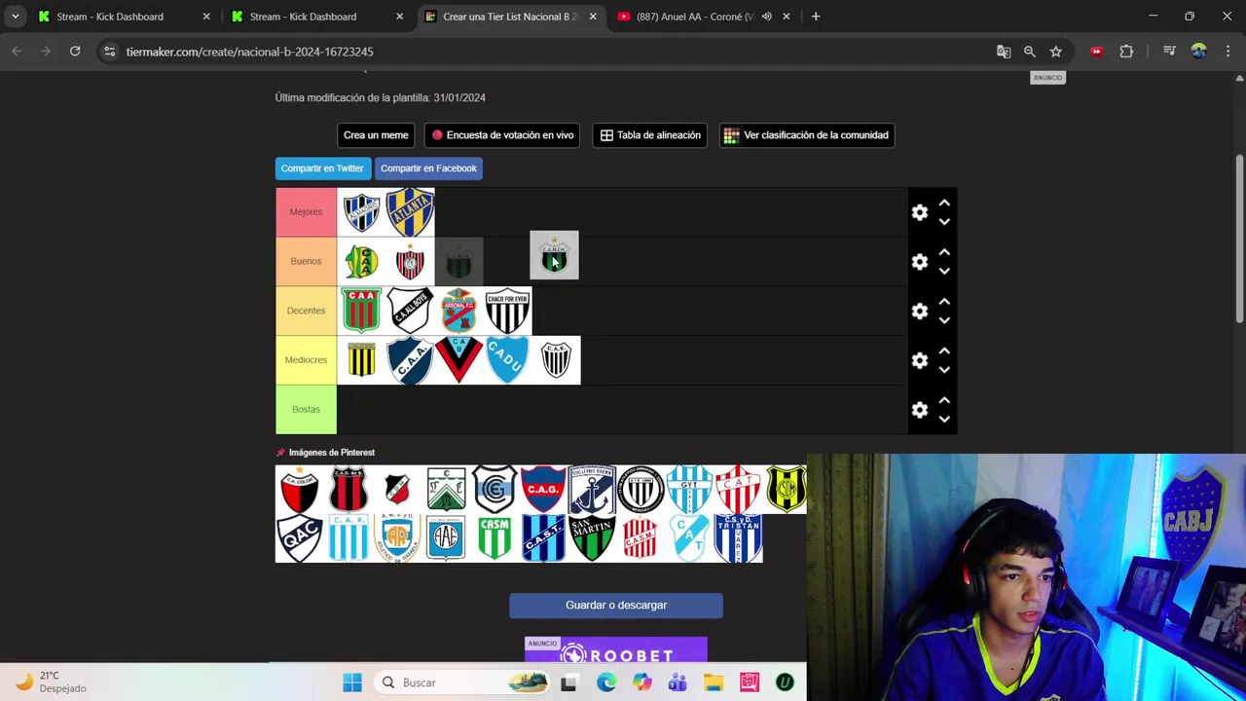Open settings gear for Decentes row
This screenshot has height=701, width=1246.
tap(920, 312)
